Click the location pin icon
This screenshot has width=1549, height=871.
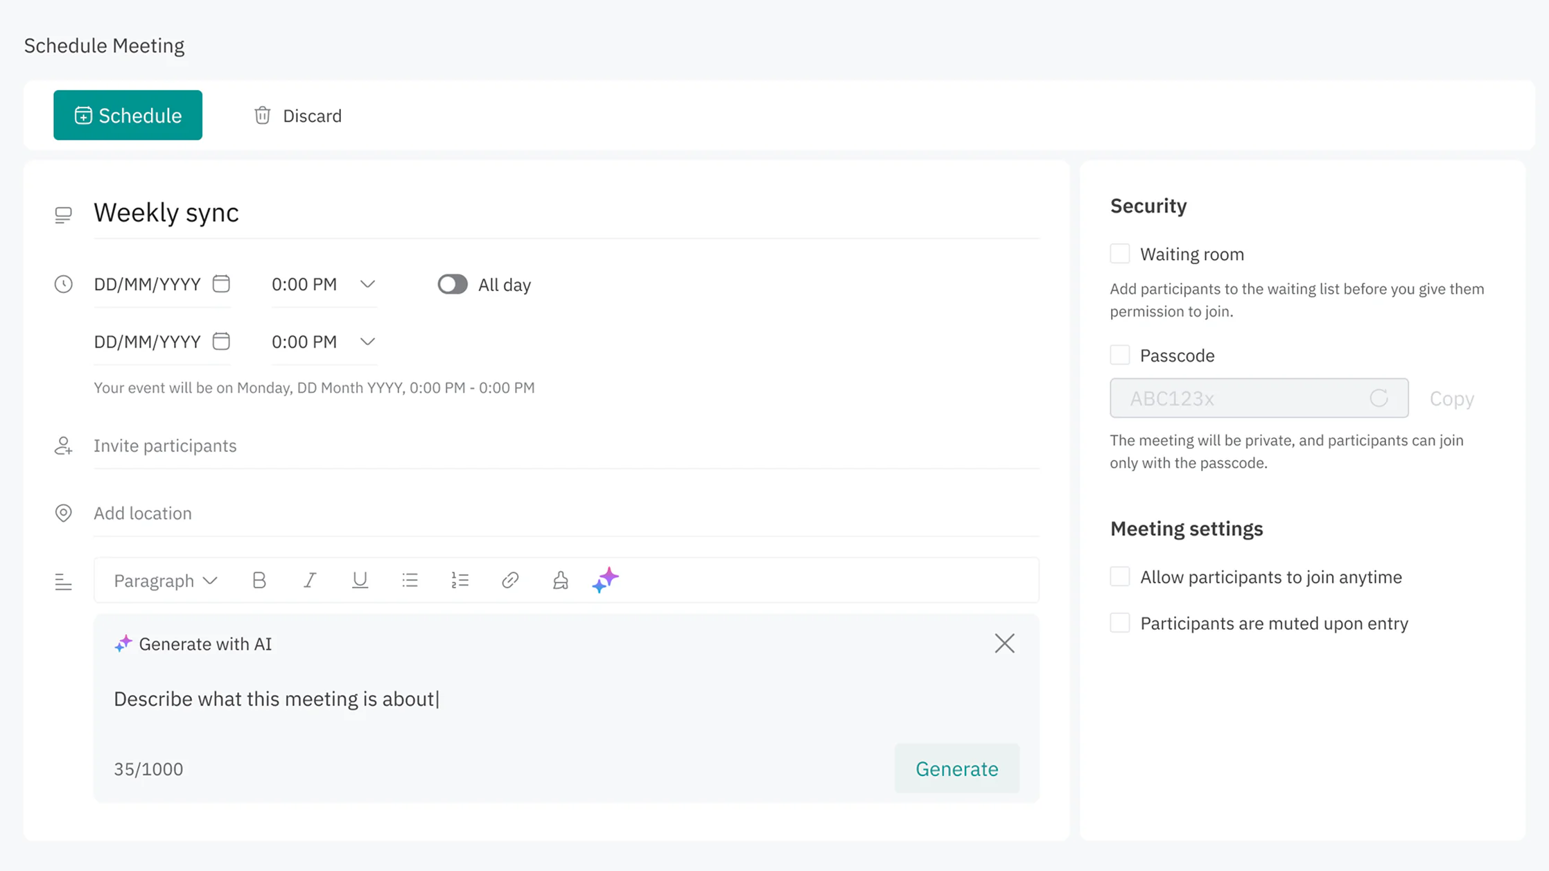[63, 513]
